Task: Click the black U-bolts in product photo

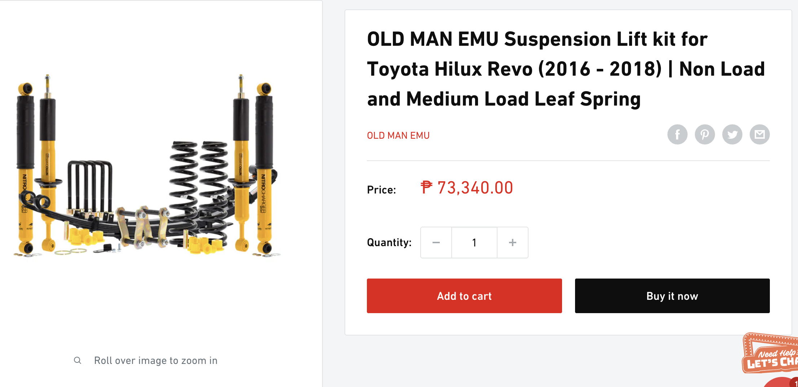Action: [x=89, y=187]
